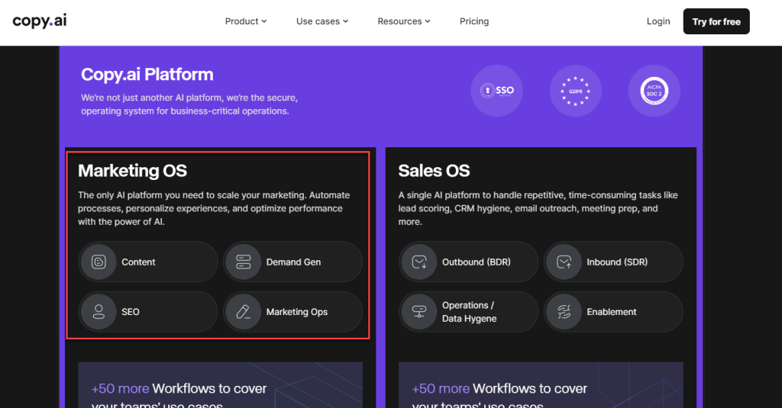The width and height of the screenshot is (782, 408).
Task: Expand the Use cases dropdown chevron
Action: (x=346, y=21)
